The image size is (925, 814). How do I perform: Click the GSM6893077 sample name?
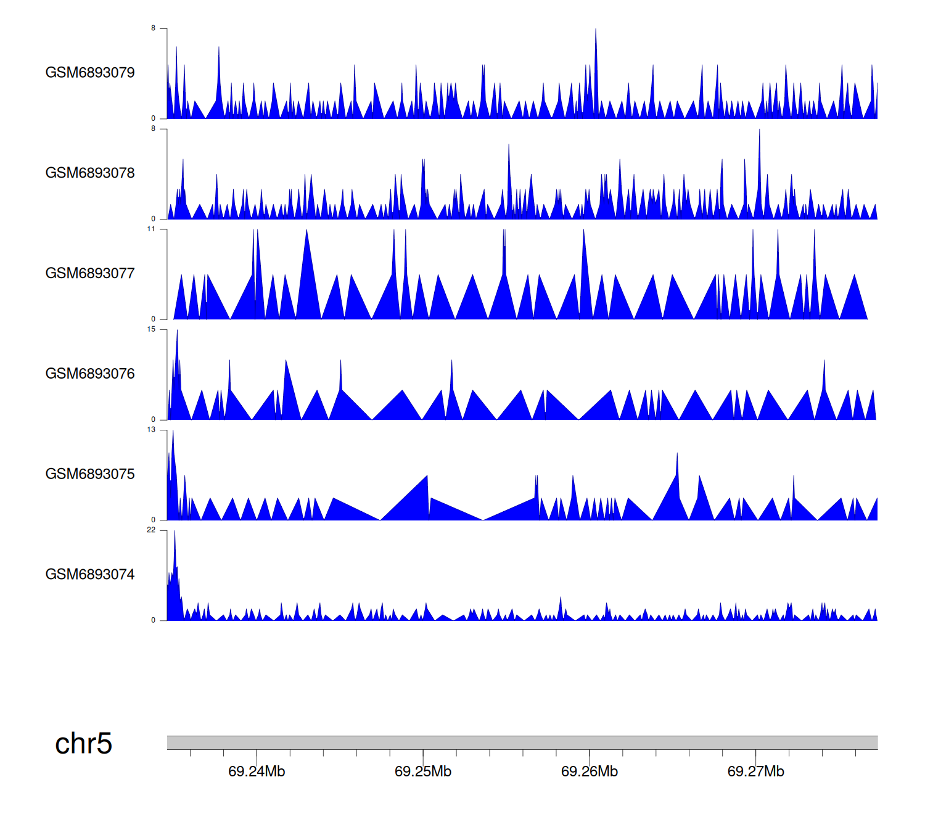coord(90,274)
